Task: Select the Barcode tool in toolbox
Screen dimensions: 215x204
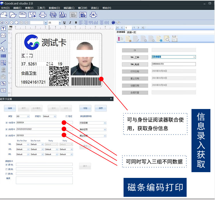Action: tap(3, 56)
